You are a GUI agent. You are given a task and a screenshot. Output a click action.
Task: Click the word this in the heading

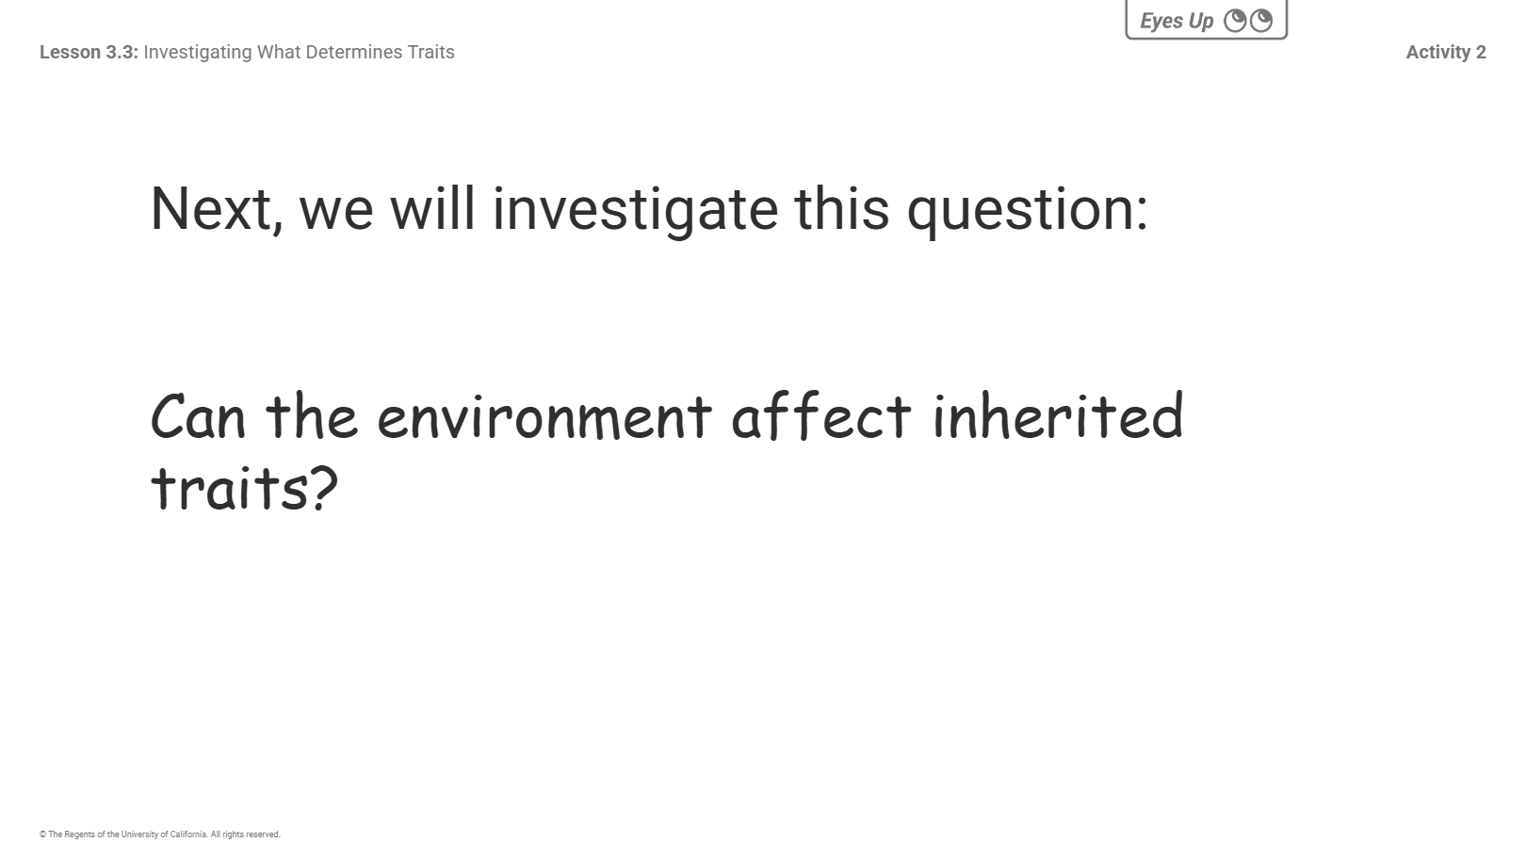pos(842,208)
